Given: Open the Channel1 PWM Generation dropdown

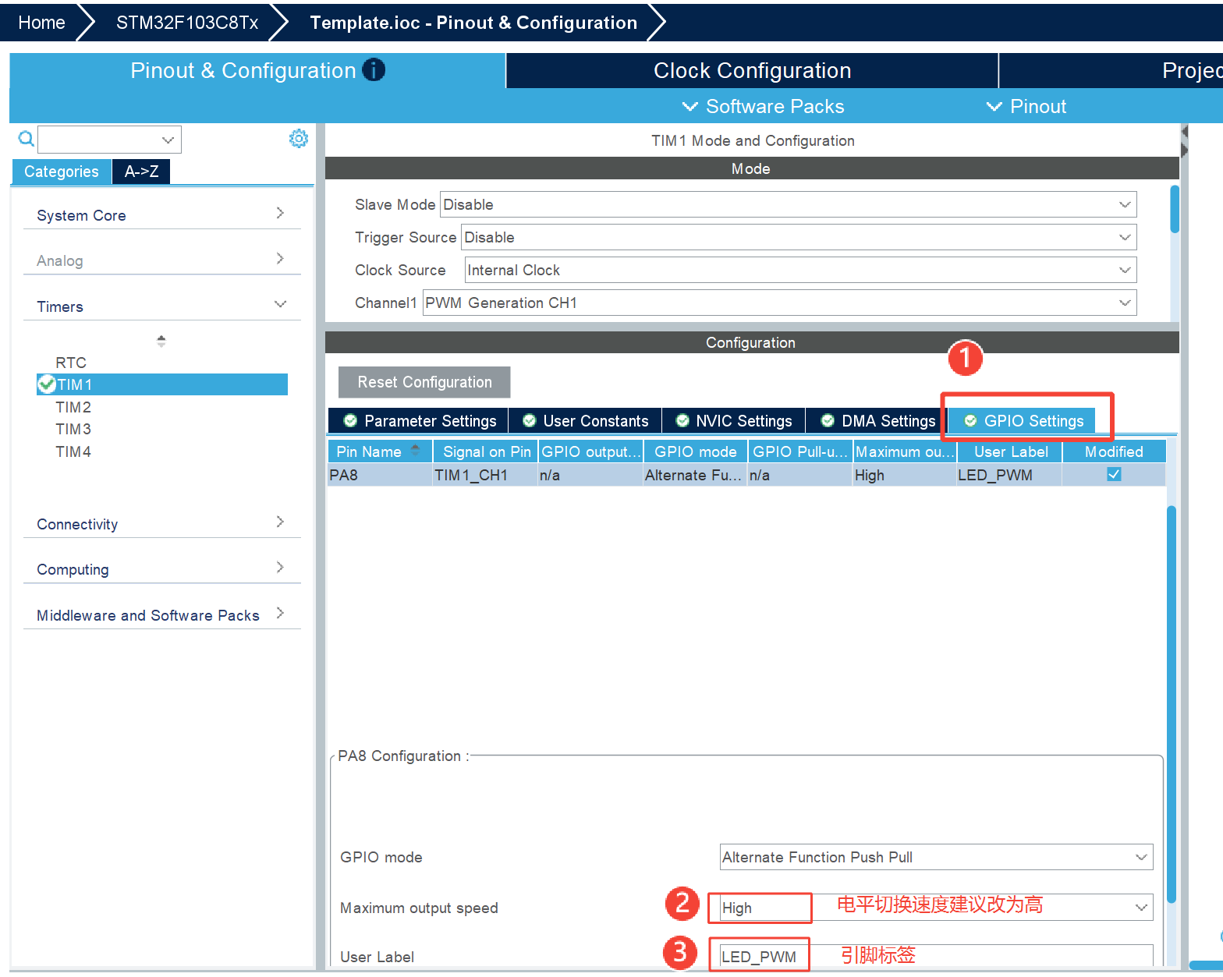Looking at the screenshot, I should (x=779, y=303).
